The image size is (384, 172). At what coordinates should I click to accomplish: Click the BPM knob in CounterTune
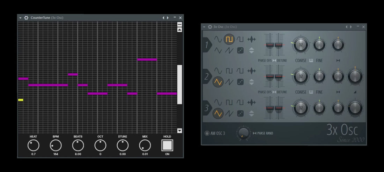[x=56, y=146]
